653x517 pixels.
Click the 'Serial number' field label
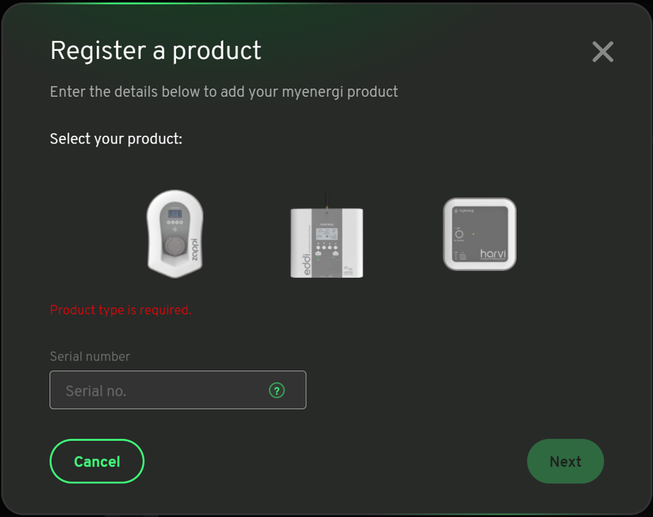pyautogui.click(x=90, y=356)
